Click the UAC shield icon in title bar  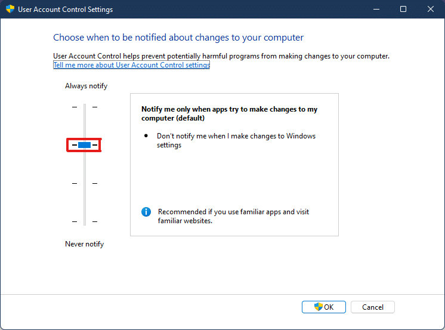(x=10, y=9)
